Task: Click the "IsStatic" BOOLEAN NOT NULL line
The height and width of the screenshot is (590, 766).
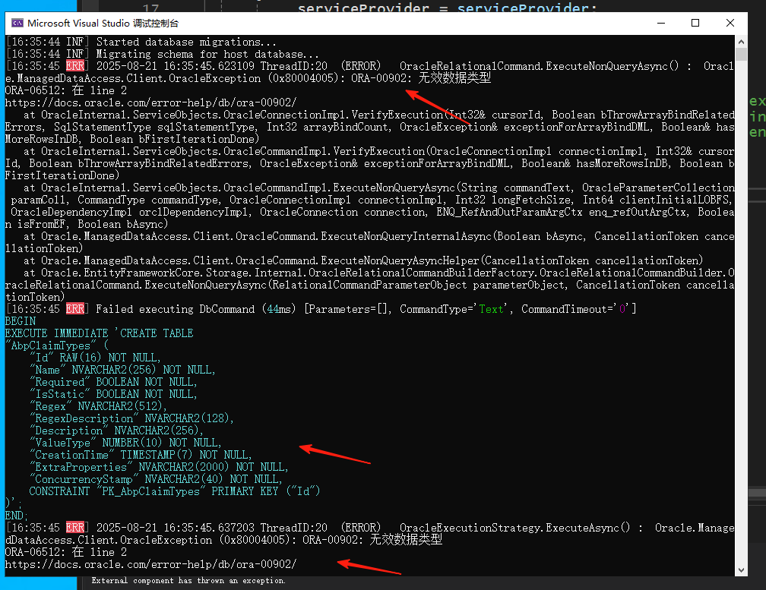Action: [x=113, y=394]
